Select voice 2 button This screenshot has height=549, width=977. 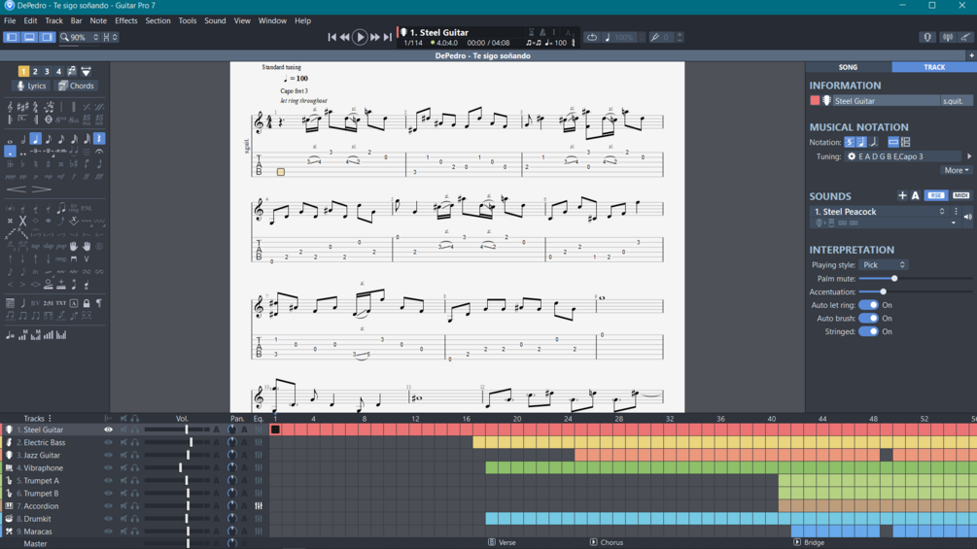coord(35,72)
